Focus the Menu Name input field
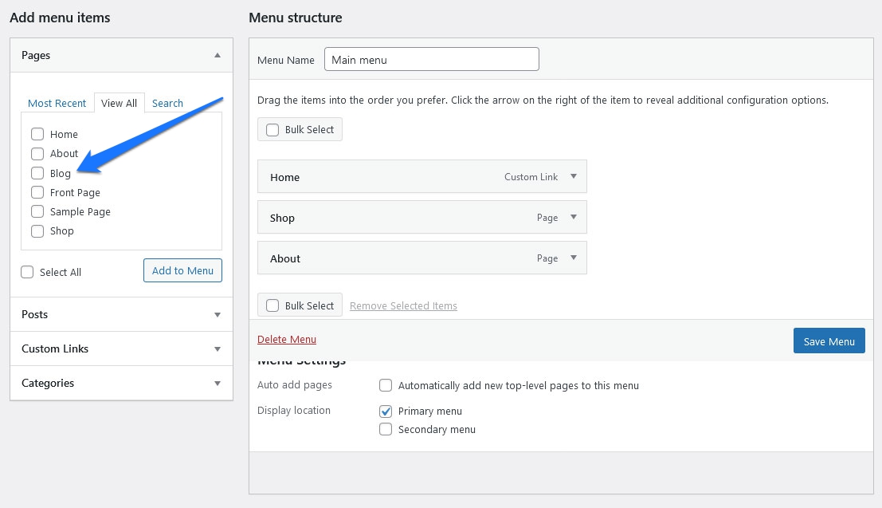The width and height of the screenshot is (882, 508). [431, 59]
